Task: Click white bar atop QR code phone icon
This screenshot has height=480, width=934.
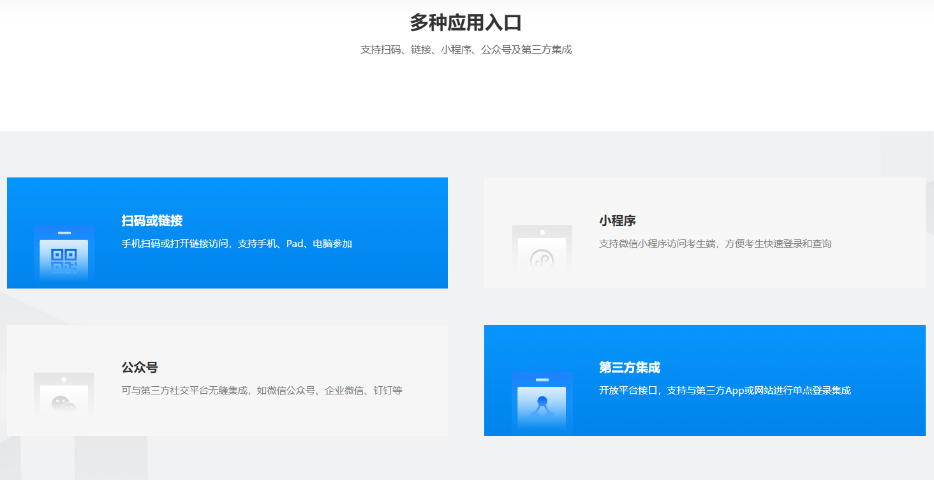Action: pyautogui.click(x=64, y=232)
